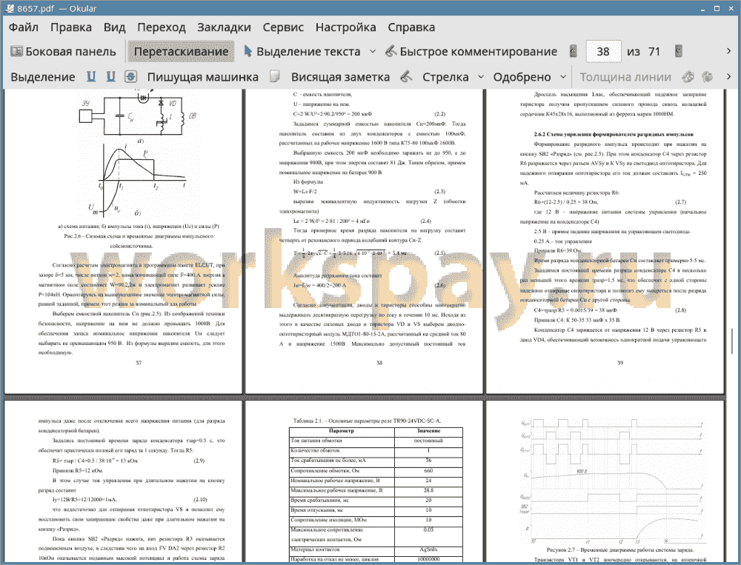This screenshot has width=741, height=565.
Task: Click the timing diagram above Рисунок 2.7
Action: (613, 481)
